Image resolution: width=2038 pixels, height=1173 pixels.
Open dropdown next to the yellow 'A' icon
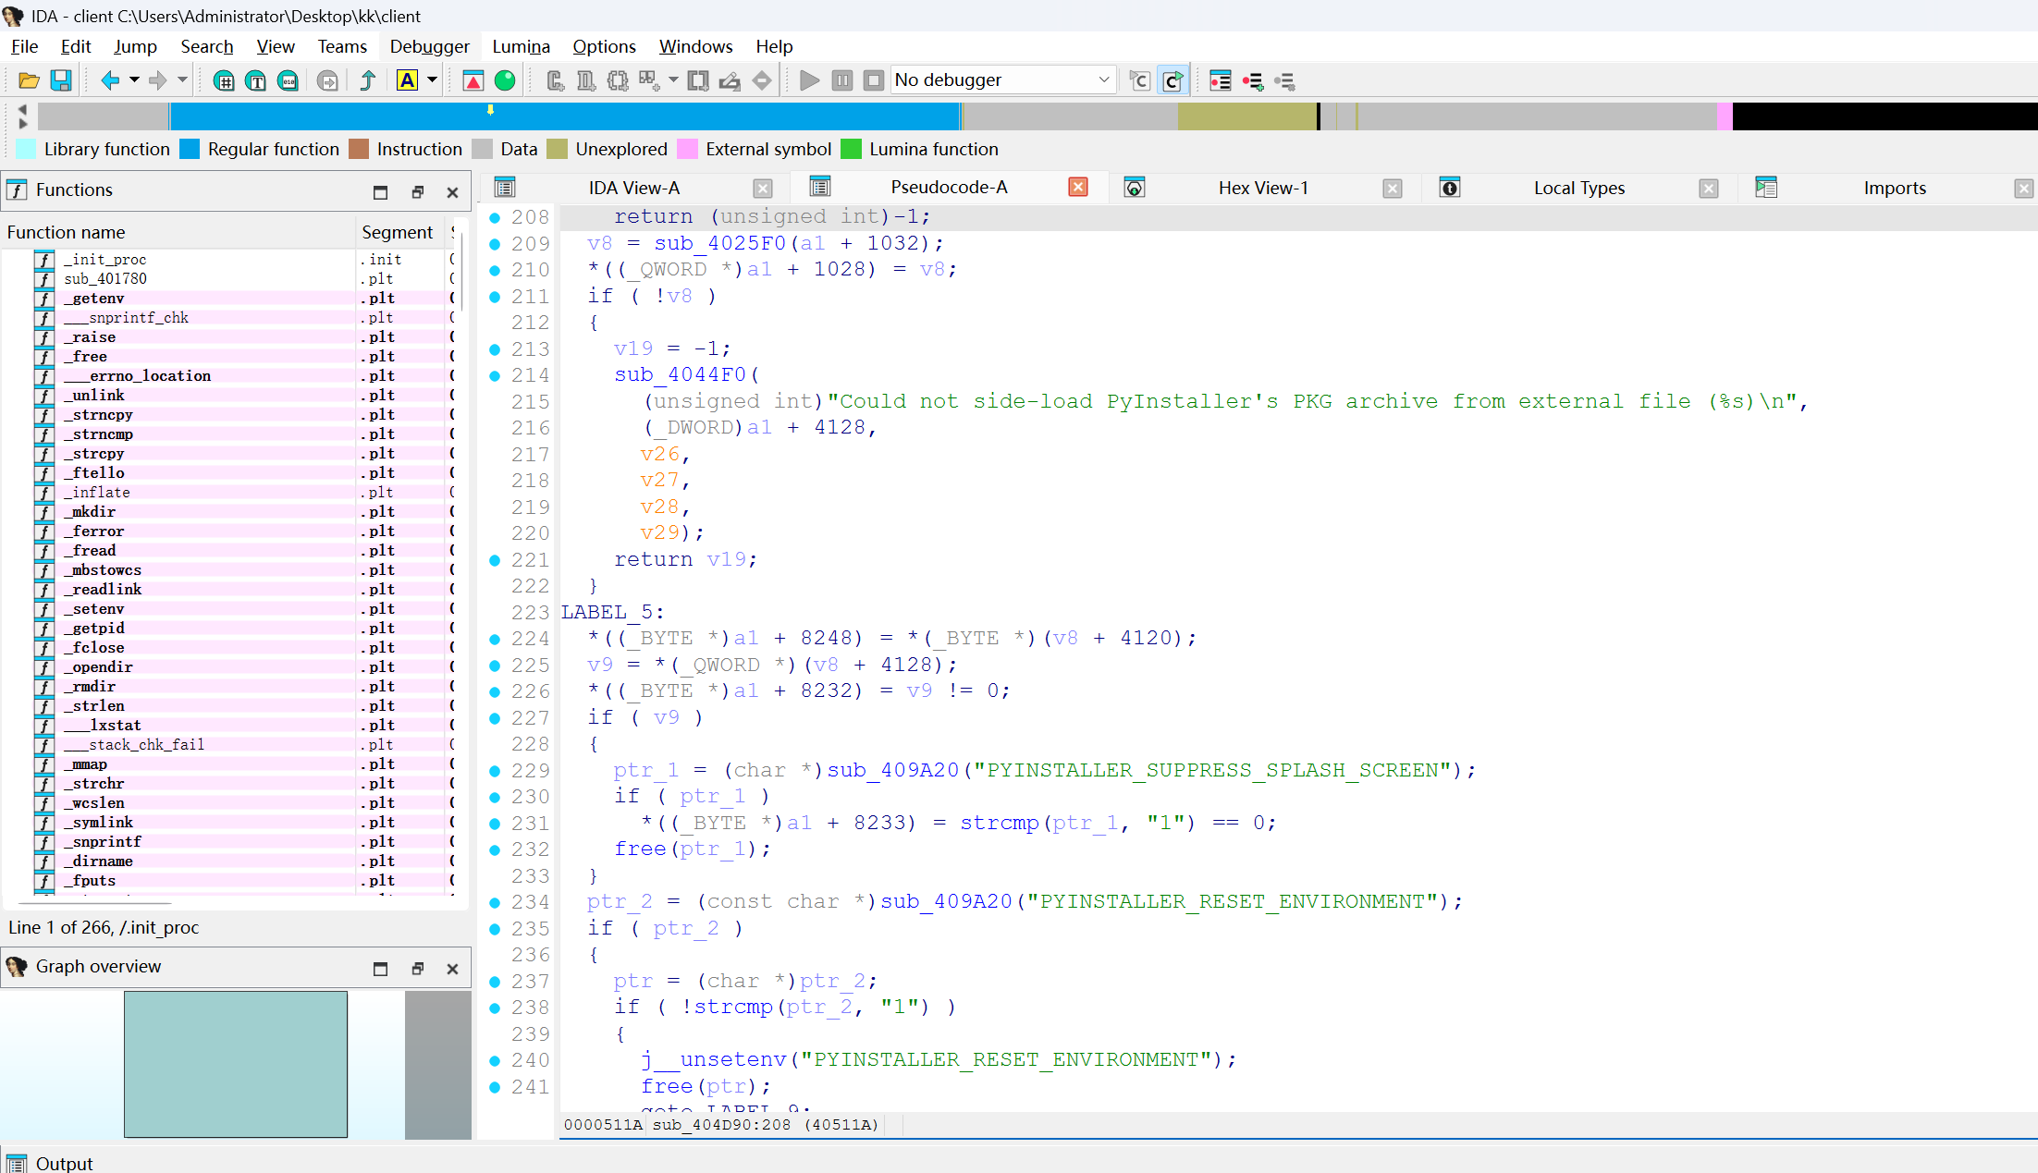tap(432, 80)
